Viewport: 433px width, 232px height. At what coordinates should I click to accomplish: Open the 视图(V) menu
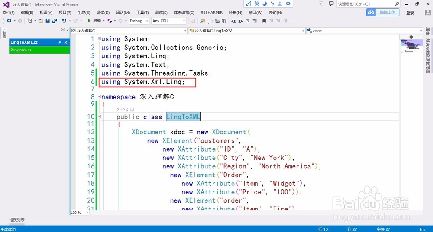[x=46, y=13]
